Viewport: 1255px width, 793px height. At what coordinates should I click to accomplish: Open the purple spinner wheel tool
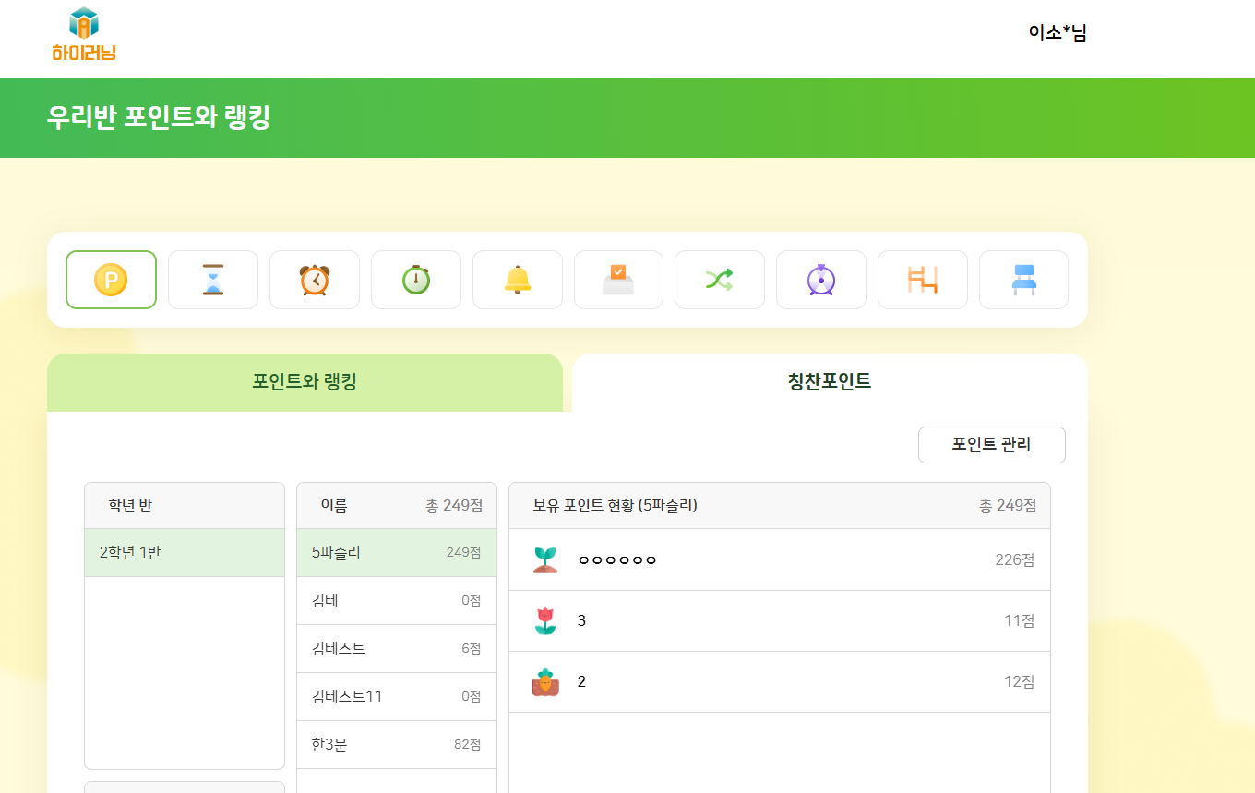pos(821,280)
